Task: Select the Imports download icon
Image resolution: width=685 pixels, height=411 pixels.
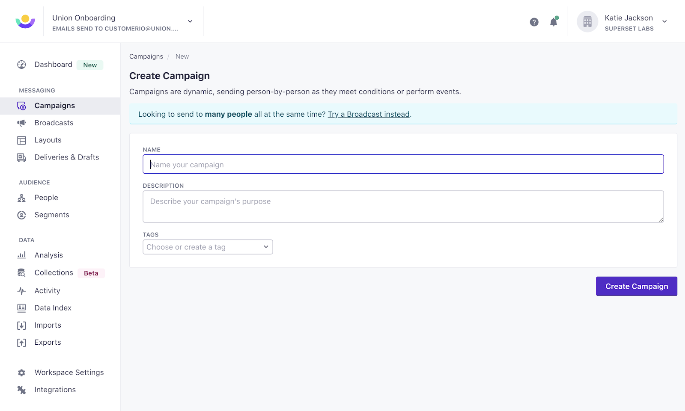Action: 21,325
